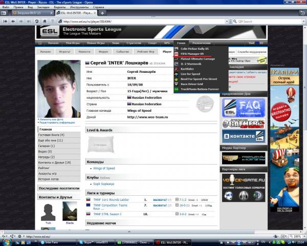Switch to the Форум tab
The image size is (307, 246).
pyautogui.click(x=103, y=52)
